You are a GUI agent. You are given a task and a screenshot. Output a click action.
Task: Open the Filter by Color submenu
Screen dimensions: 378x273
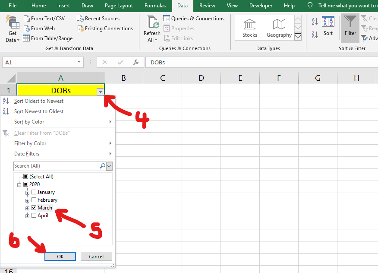coord(58,143)
